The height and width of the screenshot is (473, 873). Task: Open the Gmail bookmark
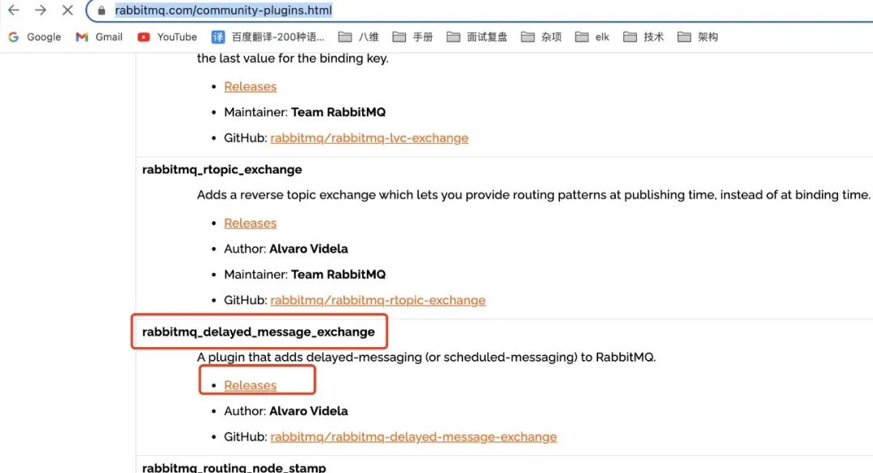99,37
